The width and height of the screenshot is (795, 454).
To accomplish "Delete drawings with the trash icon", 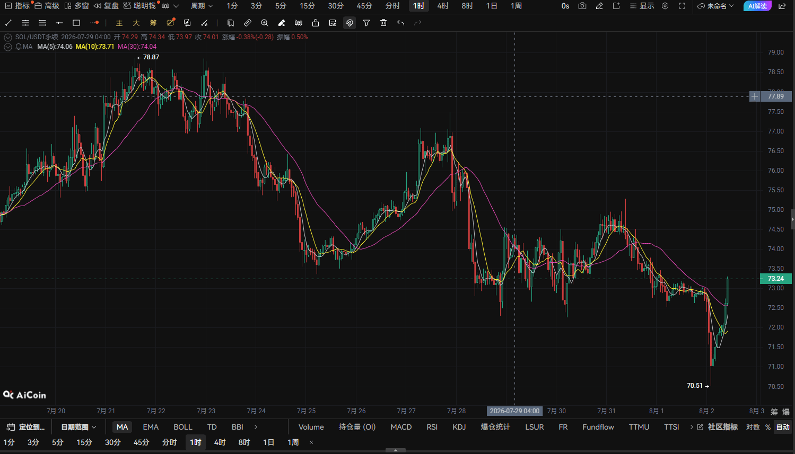I will (383, 23).
